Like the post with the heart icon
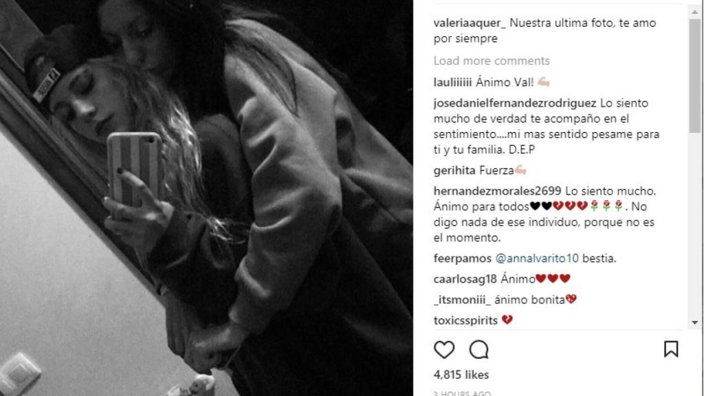The width and height of the screenshot is (704, 396). (x=444, y=350)
